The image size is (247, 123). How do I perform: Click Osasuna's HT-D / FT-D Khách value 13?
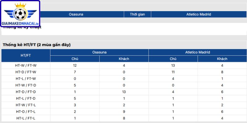124,92
